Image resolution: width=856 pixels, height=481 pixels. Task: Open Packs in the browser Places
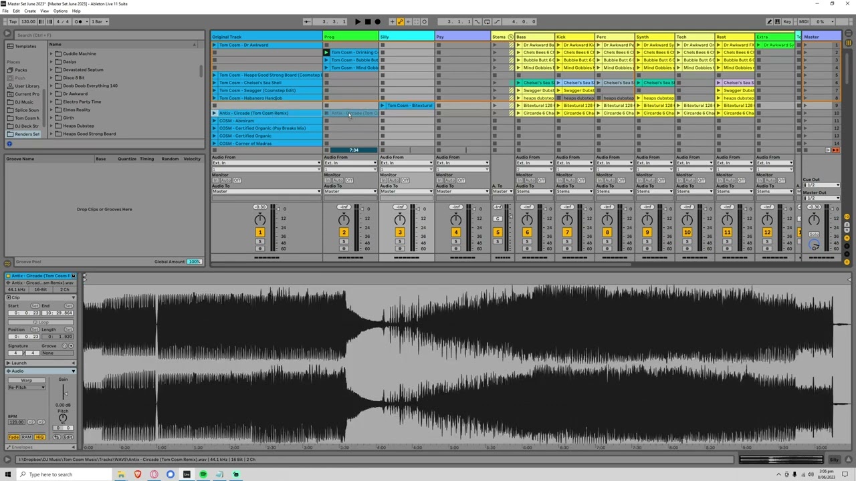(21, 69)
